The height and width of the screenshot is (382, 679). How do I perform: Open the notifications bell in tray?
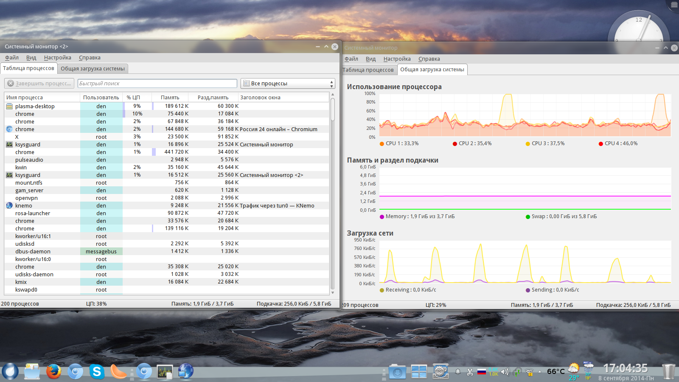click(458, 372)
